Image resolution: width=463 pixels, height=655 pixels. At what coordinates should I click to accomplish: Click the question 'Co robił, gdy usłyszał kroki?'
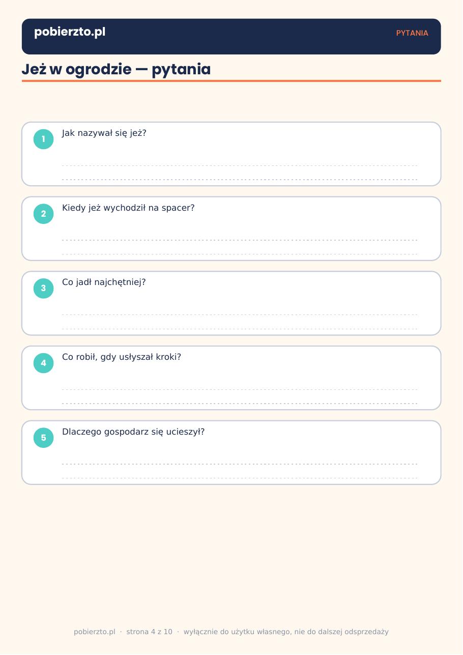122,357
